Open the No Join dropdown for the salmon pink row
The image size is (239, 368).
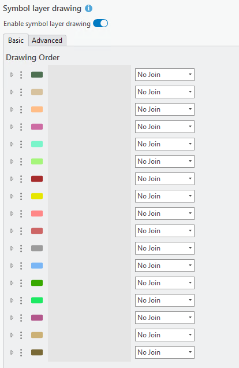point(165,214)
